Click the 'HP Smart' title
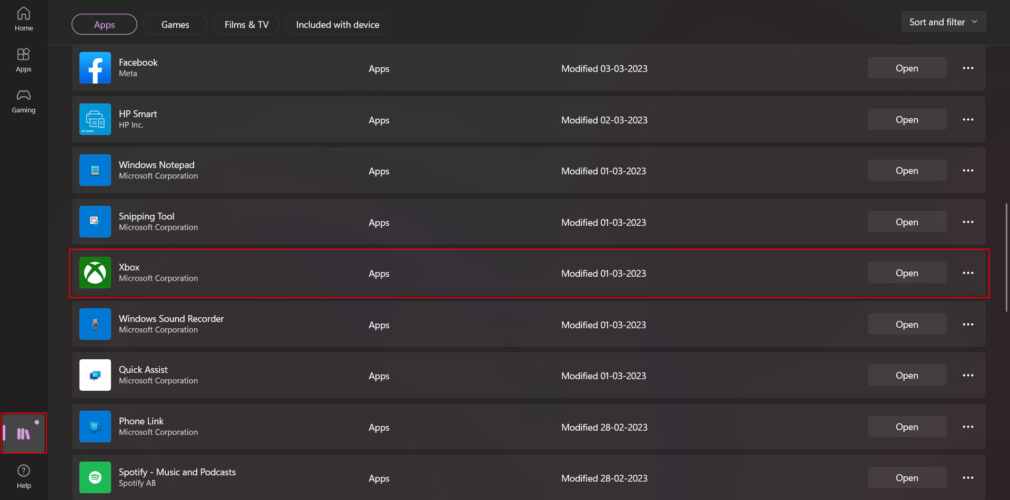Screen dimensions: 1010x500 (x=138, y=114)
